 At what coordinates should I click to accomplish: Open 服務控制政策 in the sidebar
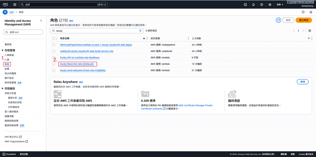click(11, 121)
